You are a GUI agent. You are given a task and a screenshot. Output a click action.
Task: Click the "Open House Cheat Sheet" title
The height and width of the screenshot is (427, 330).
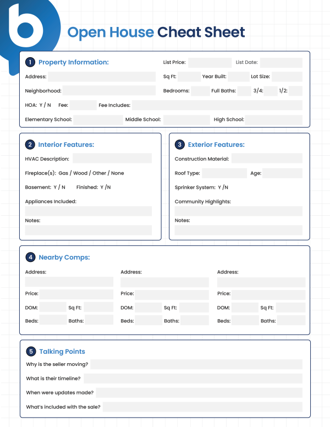tap(156, 32)
